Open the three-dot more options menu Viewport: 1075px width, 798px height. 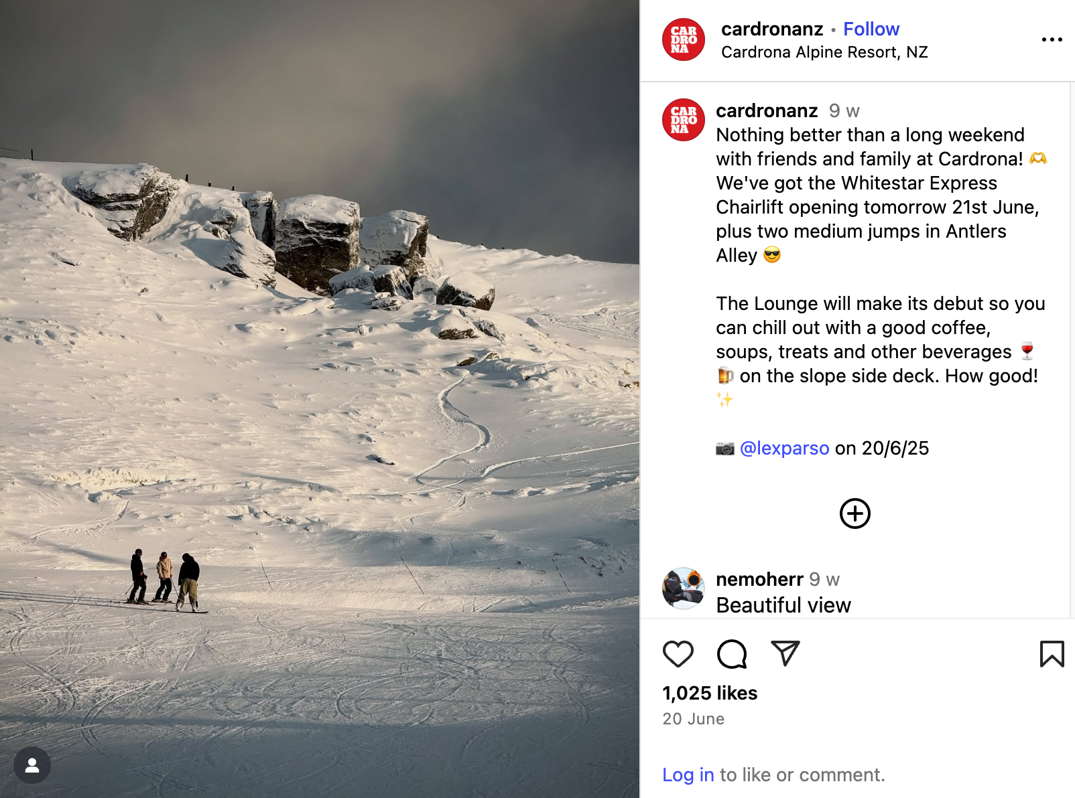click(x=1052, y=39)
